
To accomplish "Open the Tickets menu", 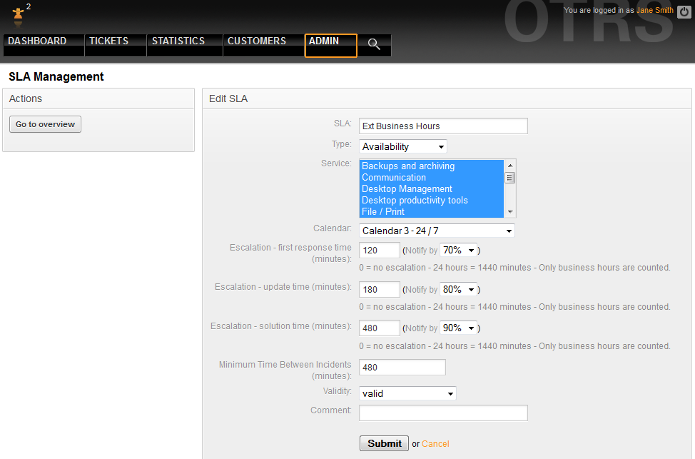I will (x=108, y=41).
